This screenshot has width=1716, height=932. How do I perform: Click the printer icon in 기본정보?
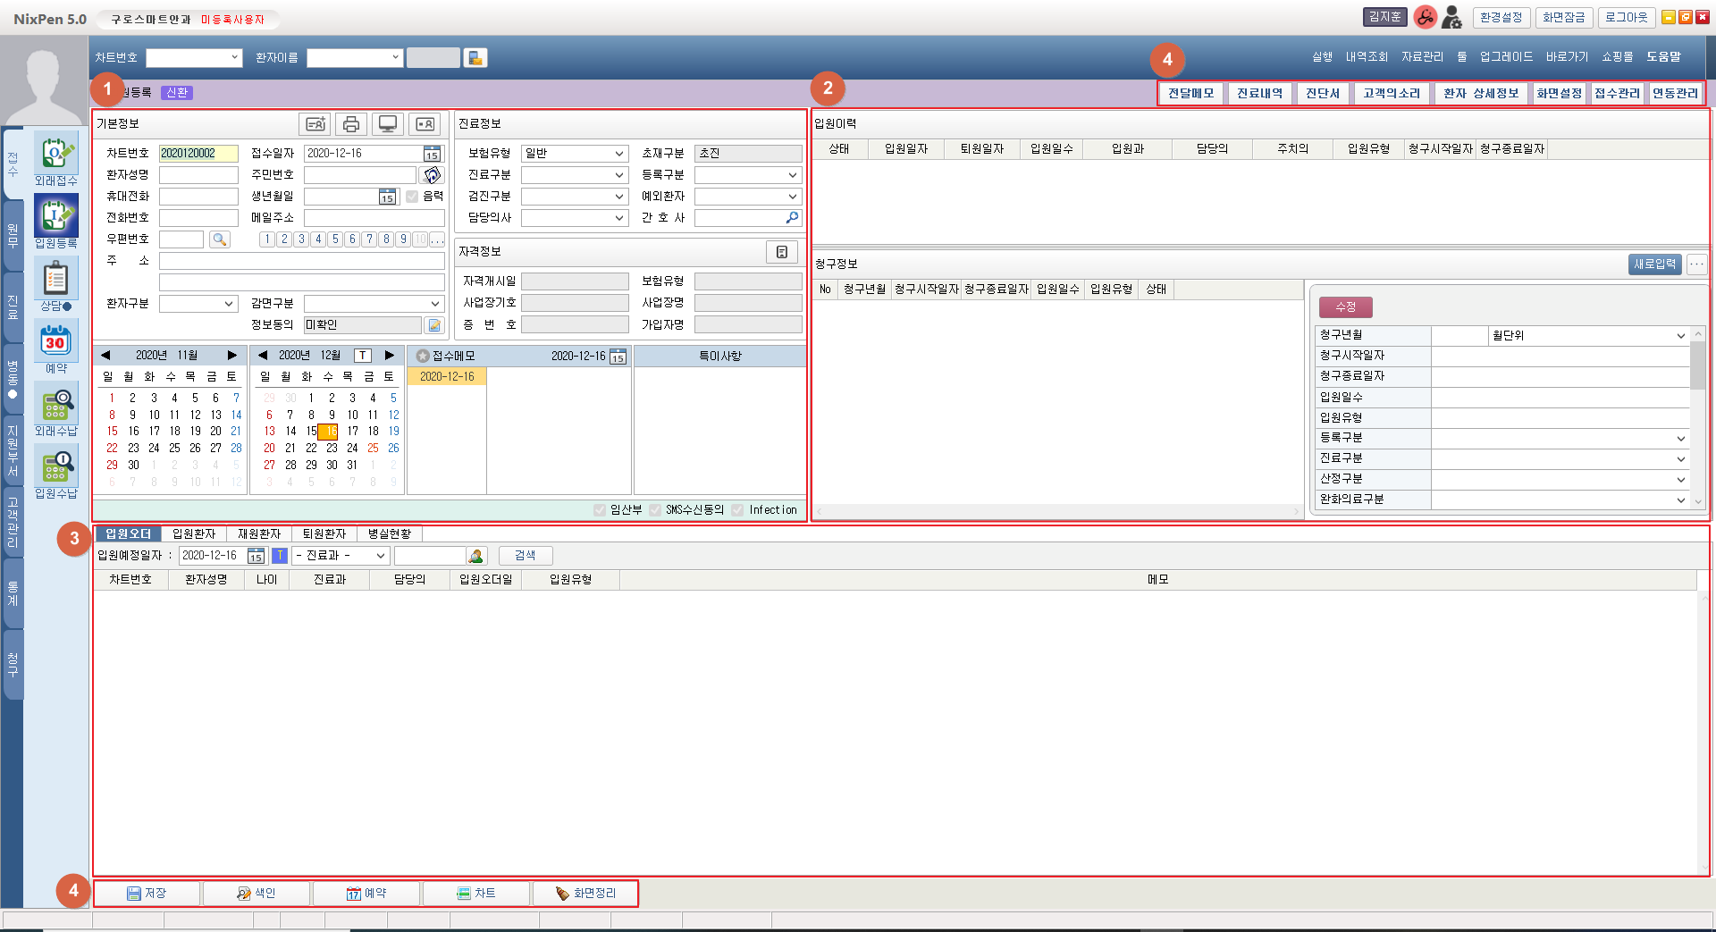(x=351, y=124)
